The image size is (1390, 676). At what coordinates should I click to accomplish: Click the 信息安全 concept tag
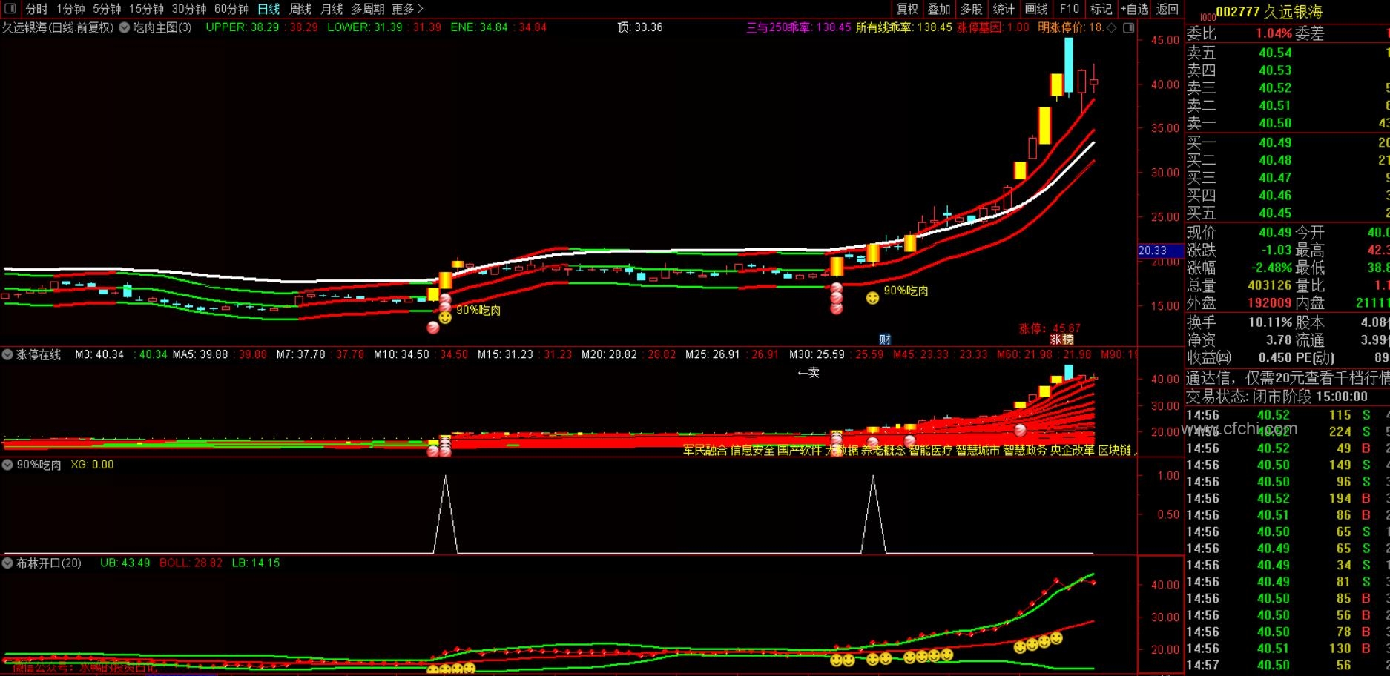(x=752, y=450)
